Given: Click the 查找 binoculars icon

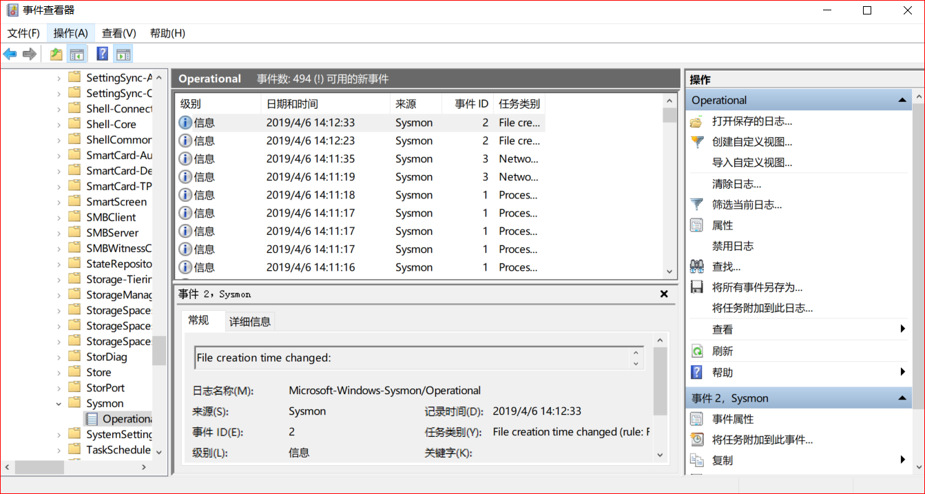Looking at the screenshot, I should point(697,267).
